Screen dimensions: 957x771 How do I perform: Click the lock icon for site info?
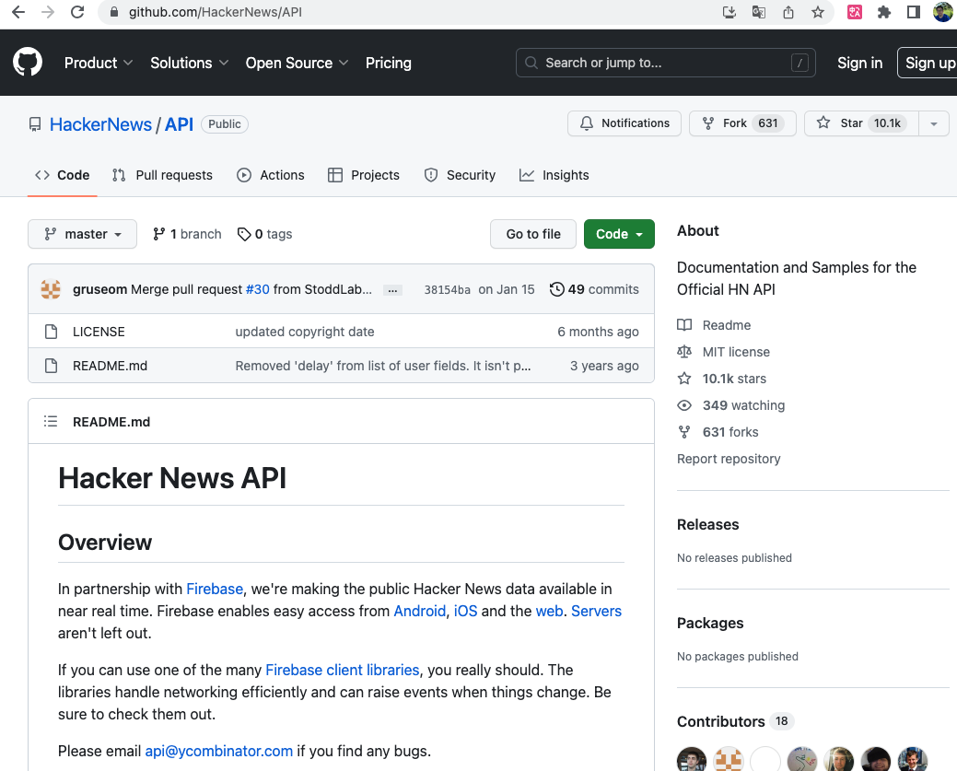[113, 12]
